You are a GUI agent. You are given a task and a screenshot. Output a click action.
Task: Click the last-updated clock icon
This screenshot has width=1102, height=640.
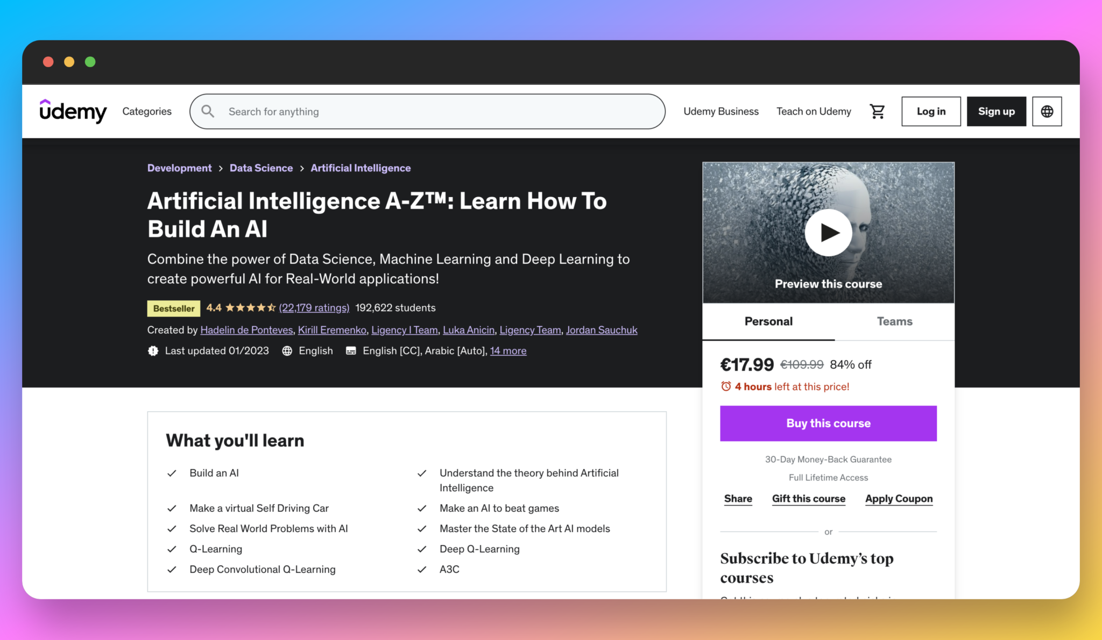153,350
